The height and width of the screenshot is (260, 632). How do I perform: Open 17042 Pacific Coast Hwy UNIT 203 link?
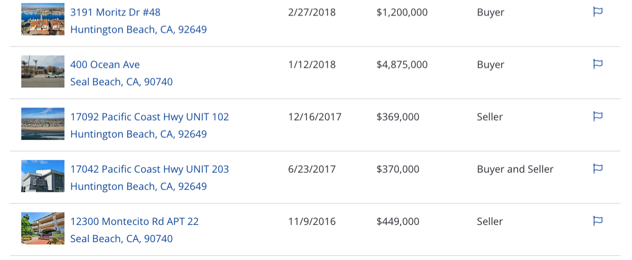click(x=150, y=169)
